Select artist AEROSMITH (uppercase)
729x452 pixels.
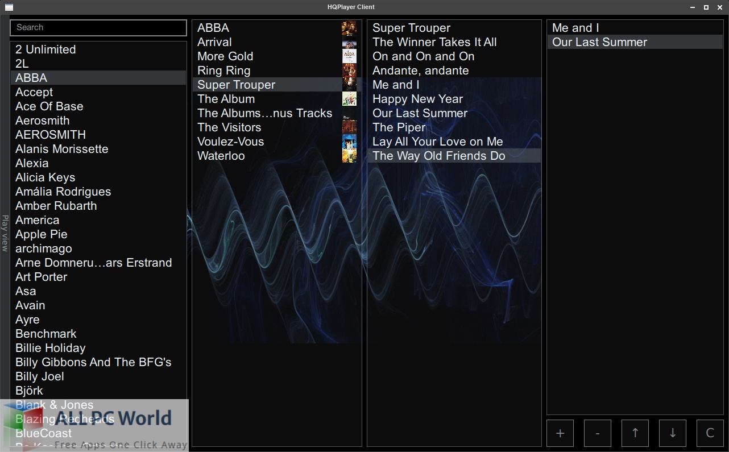pos(98,135)
